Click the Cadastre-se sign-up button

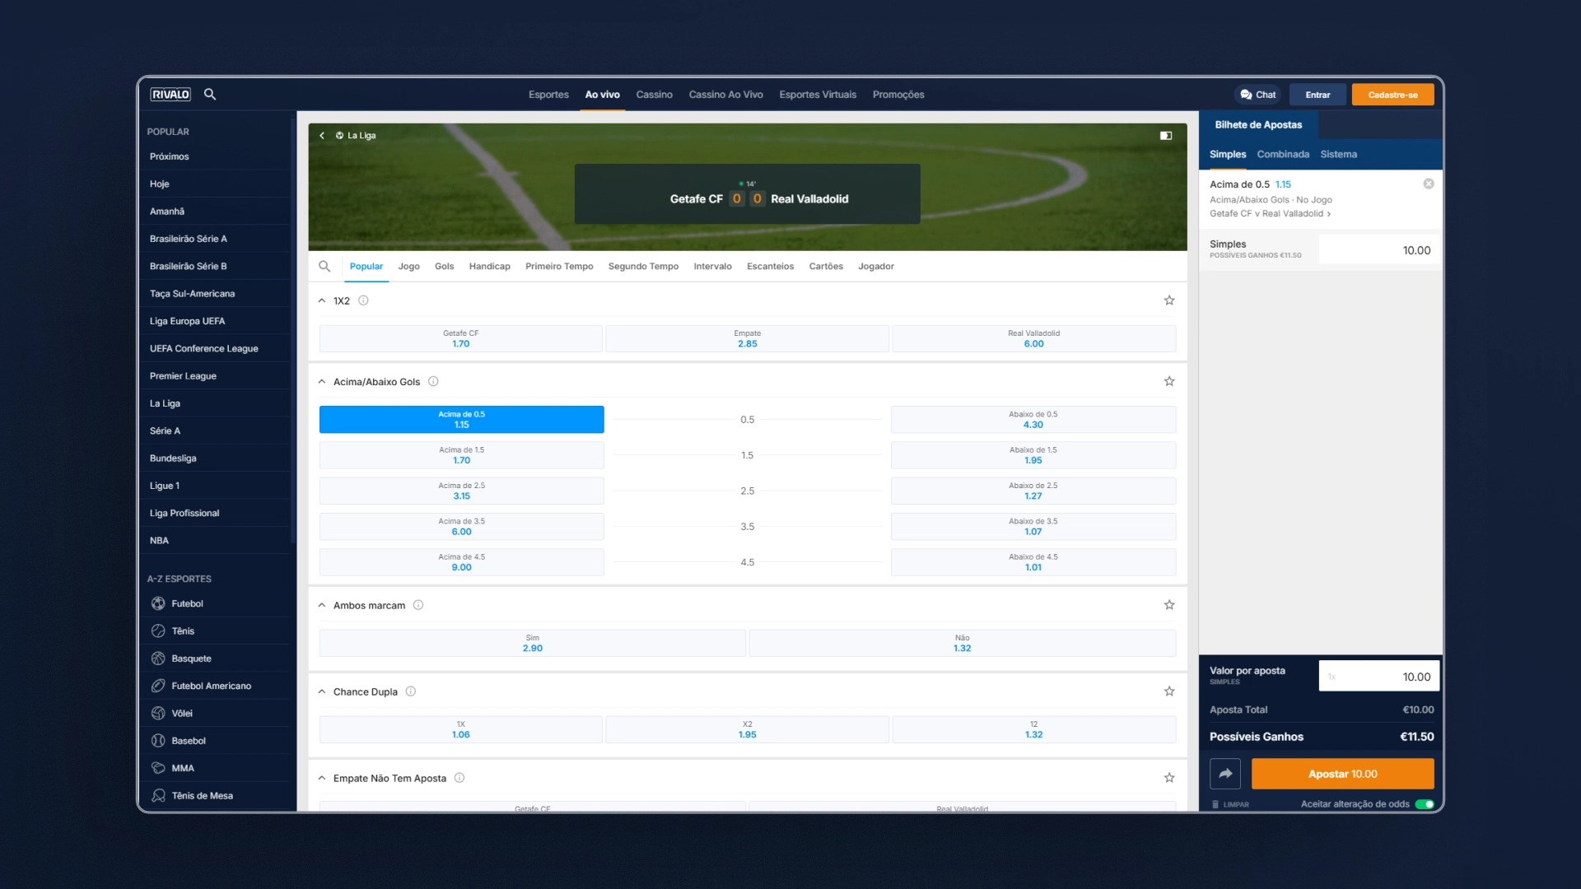1392,95
